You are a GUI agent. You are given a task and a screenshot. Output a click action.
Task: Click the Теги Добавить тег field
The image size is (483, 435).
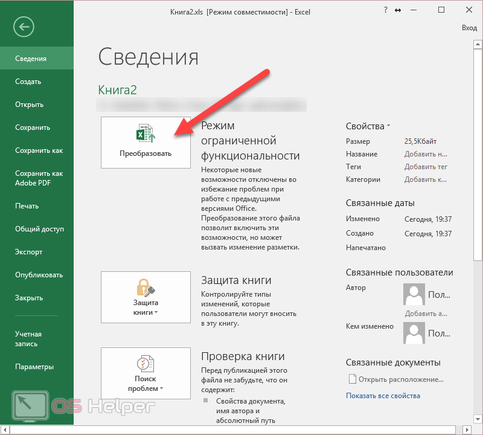426,167
